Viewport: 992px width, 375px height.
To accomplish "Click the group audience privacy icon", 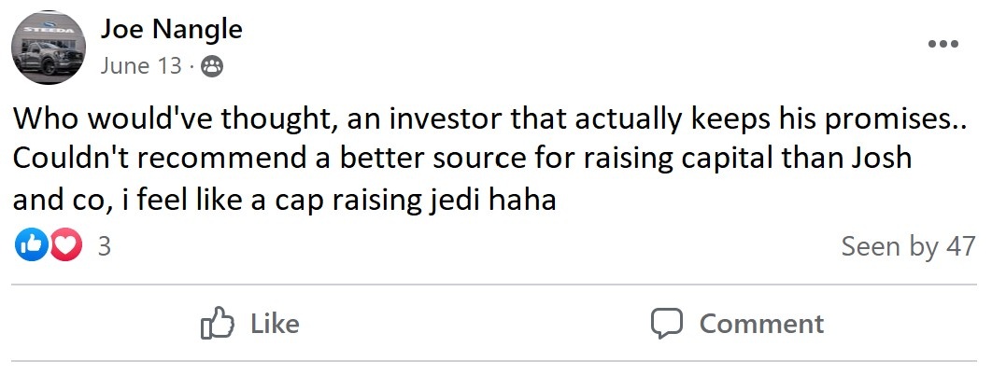I will point(212,66).
